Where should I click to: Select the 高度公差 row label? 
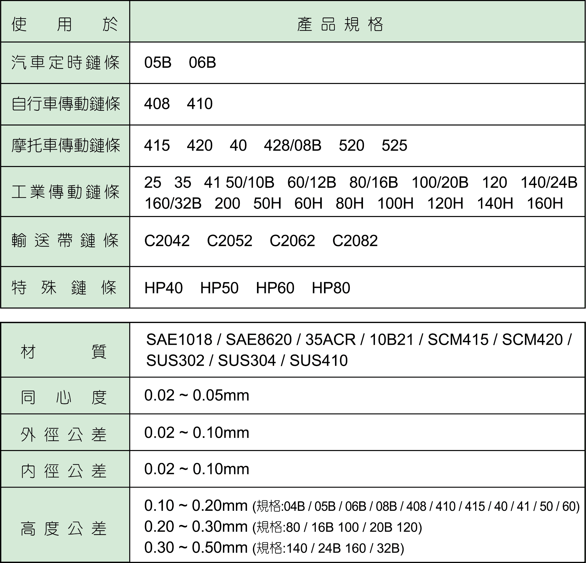64,528
